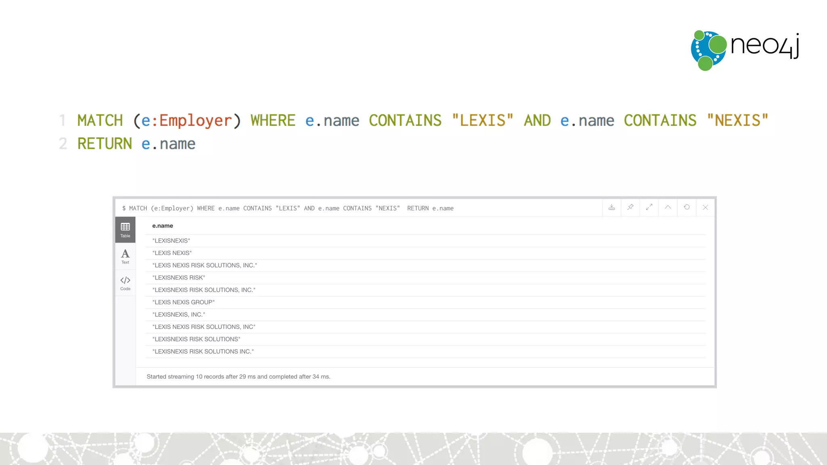Select the "LEXIS NEXIS" result row
The width and height of the screenshot is (827, 465).
click(x=172, y=253)
